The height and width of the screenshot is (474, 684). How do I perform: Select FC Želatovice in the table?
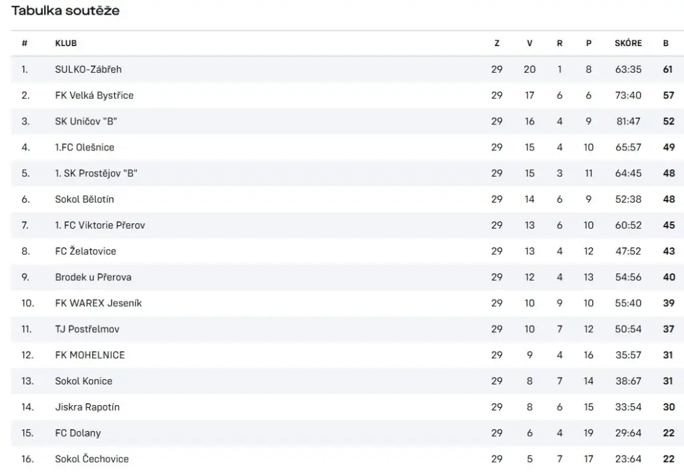point(85,251)
